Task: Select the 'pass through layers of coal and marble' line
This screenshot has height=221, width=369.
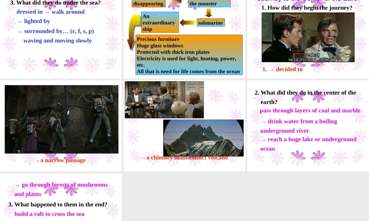Action: pyautogui.click(x=310, y=110)
